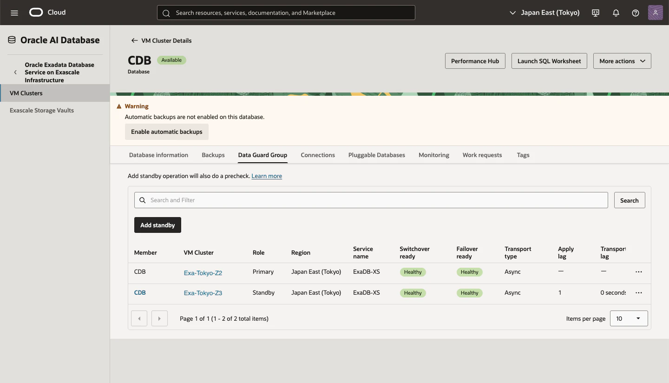Viewport: 669px width, 383px height.
Task: Click the Add standby button
Action: 157,225
